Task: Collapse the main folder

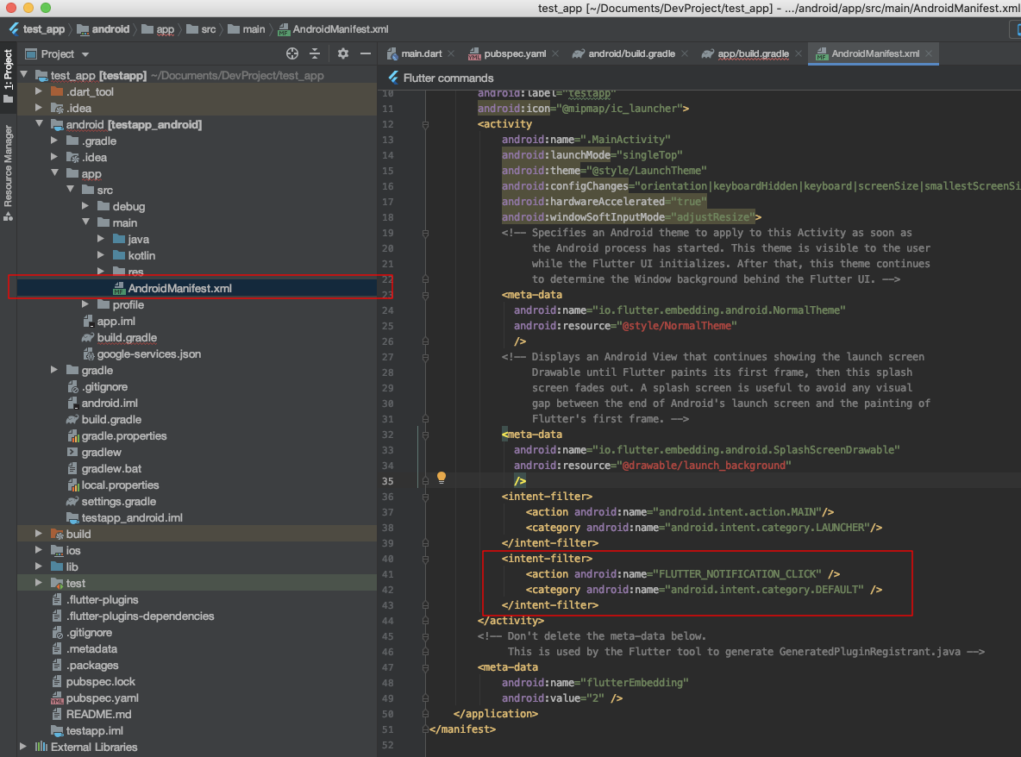Action: pos(85,222)
